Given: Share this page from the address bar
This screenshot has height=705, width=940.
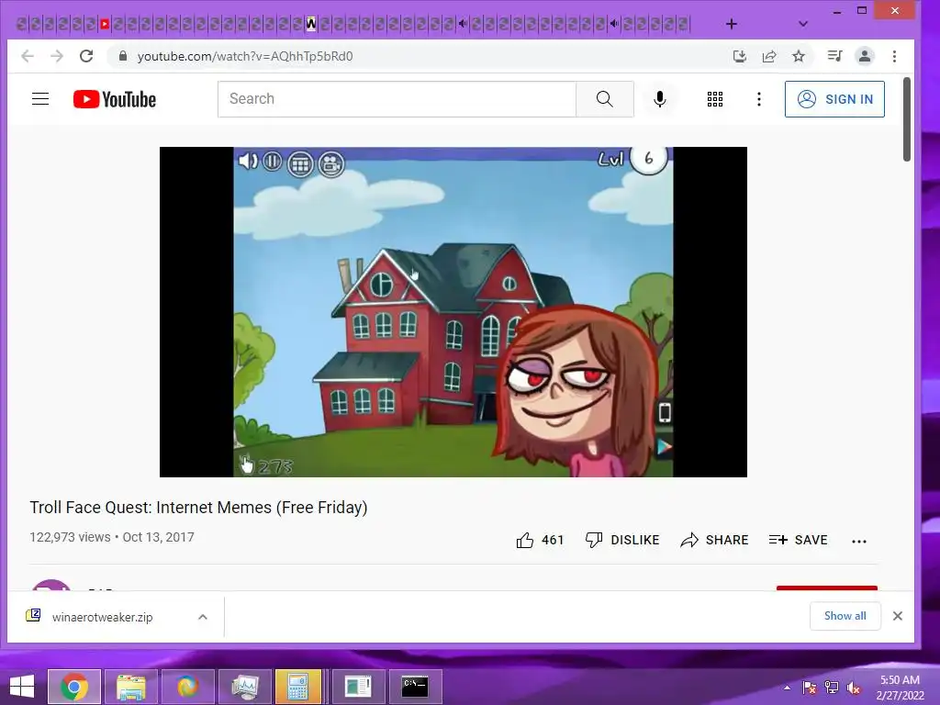Looking at the screenshot, I should 769,56.
